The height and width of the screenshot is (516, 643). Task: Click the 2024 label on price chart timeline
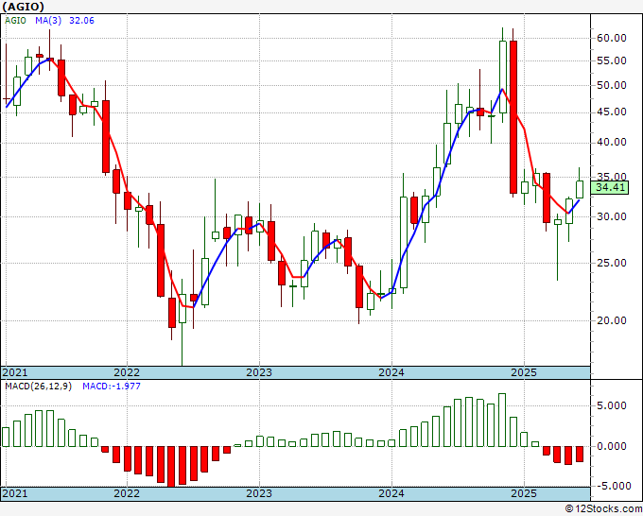[391, 372]
